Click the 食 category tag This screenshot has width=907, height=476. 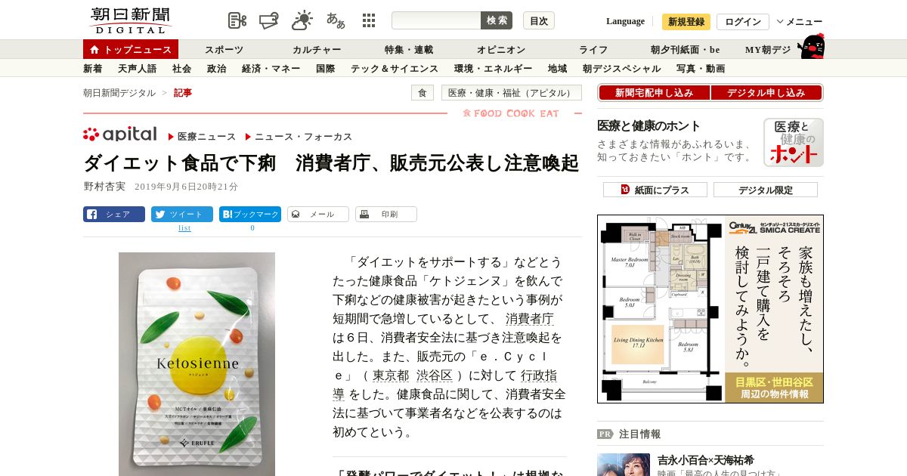tap(423, 93)
